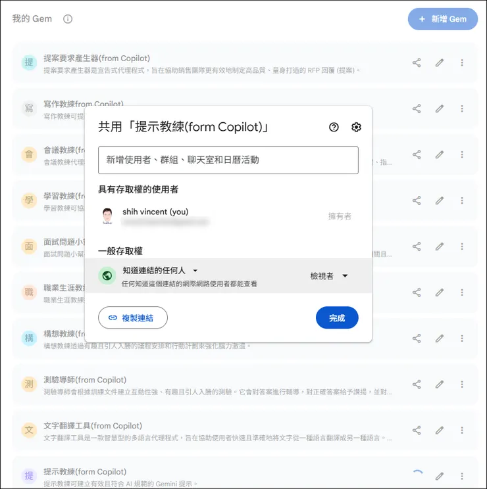Viewport: 487px width, 489px height.
Task: Share the 測驗導師 gem
Action: click(x=417, y=384)
